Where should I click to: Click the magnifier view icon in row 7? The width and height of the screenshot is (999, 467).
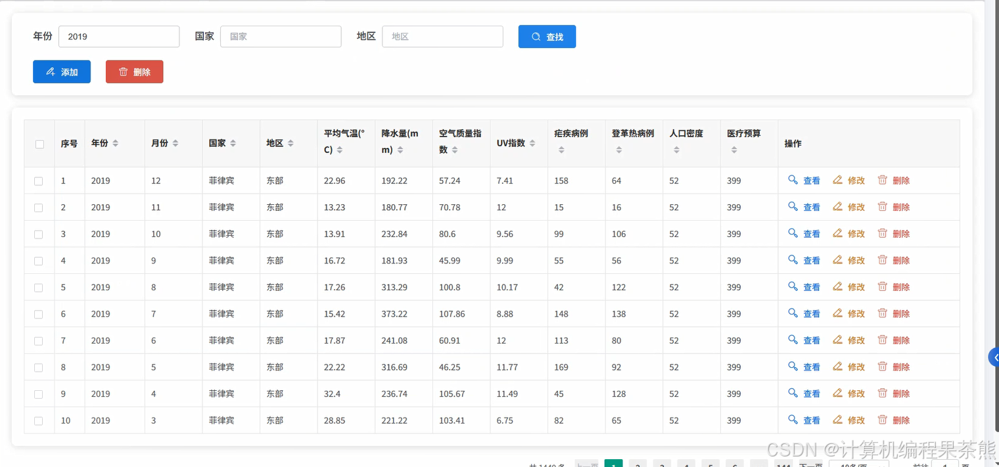(793, 340)
